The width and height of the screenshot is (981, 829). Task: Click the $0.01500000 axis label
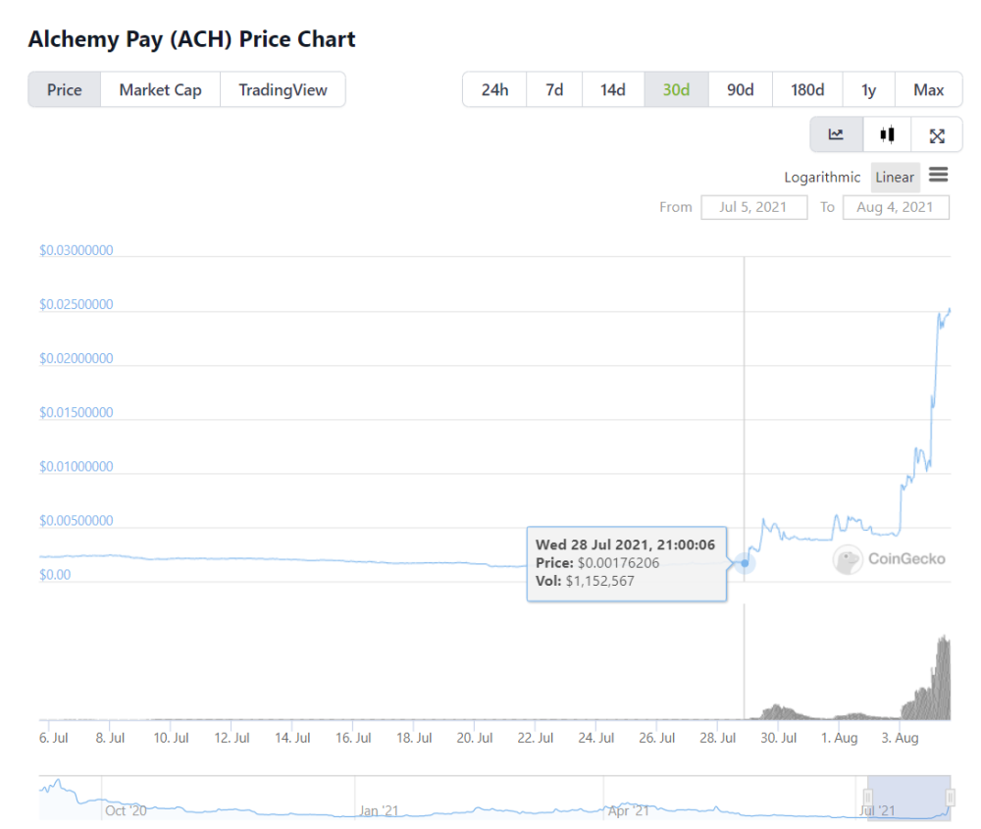[77, 412]
